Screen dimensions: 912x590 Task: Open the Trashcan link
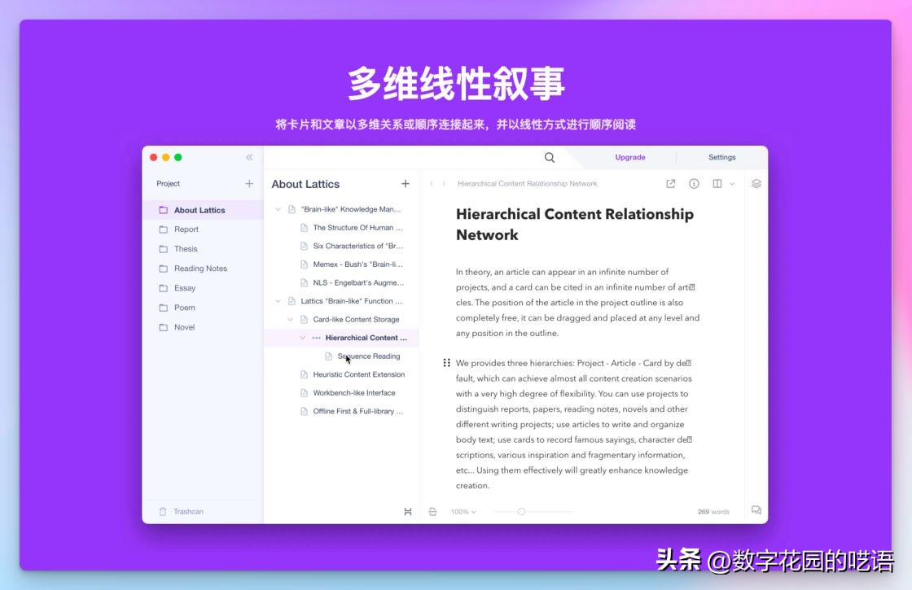click(x=188, y=512)
